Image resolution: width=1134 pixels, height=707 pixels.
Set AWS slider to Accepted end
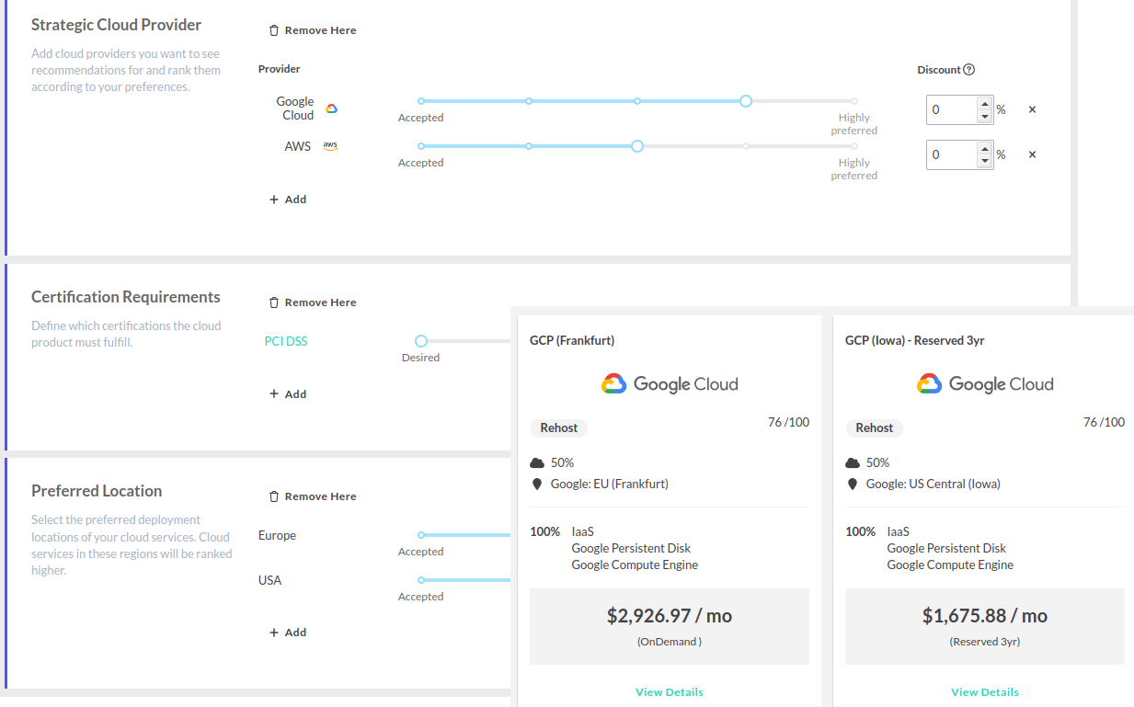point(421,146)
